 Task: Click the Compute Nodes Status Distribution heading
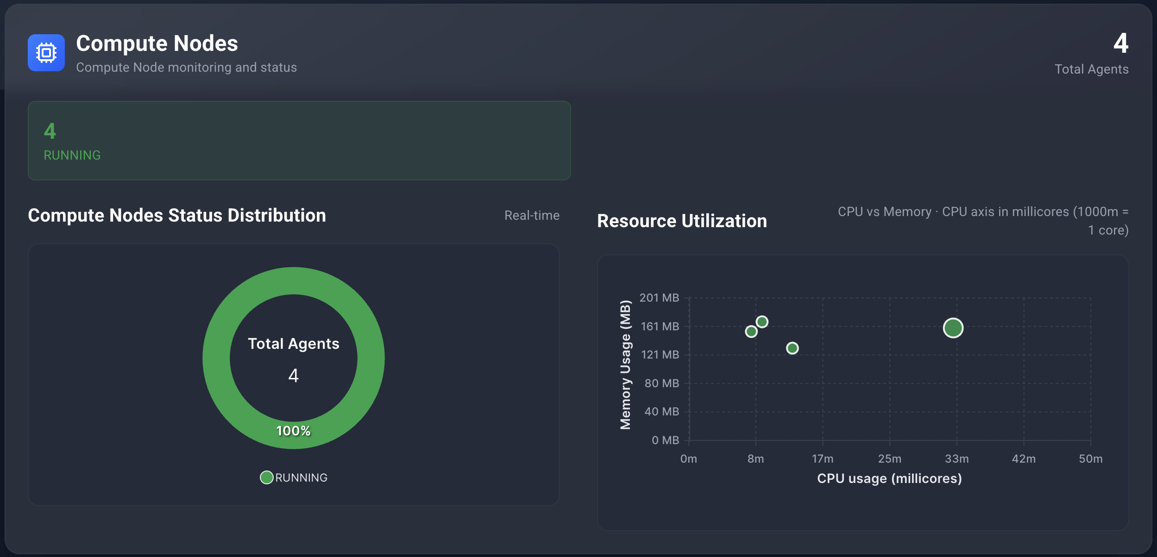coord(177,215)
